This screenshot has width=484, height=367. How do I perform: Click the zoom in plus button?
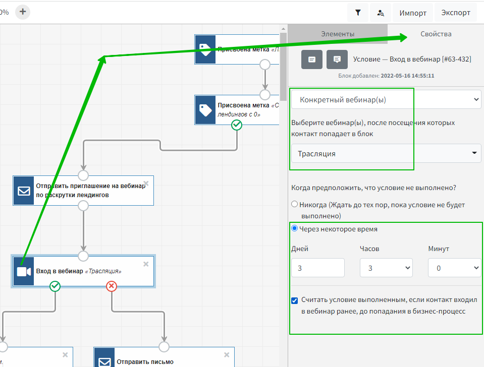[x=23, y=12]
